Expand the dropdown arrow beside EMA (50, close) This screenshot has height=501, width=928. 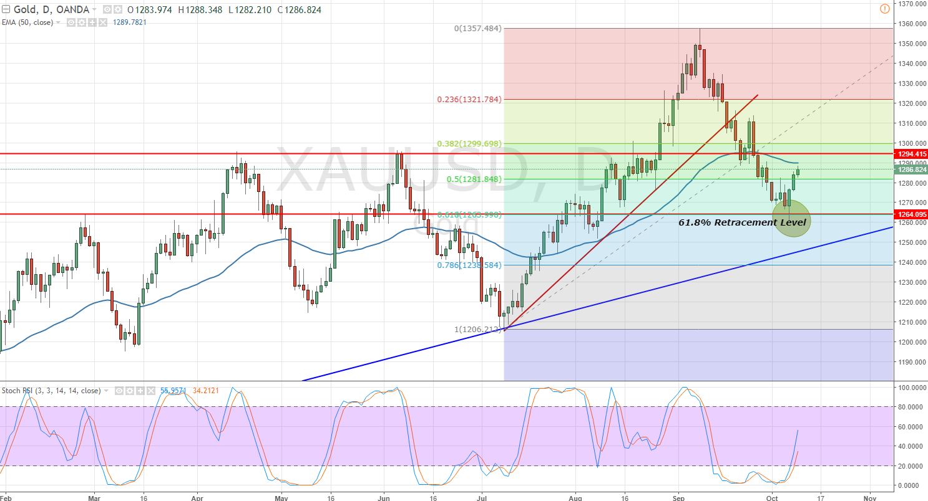tap(59, 22)
